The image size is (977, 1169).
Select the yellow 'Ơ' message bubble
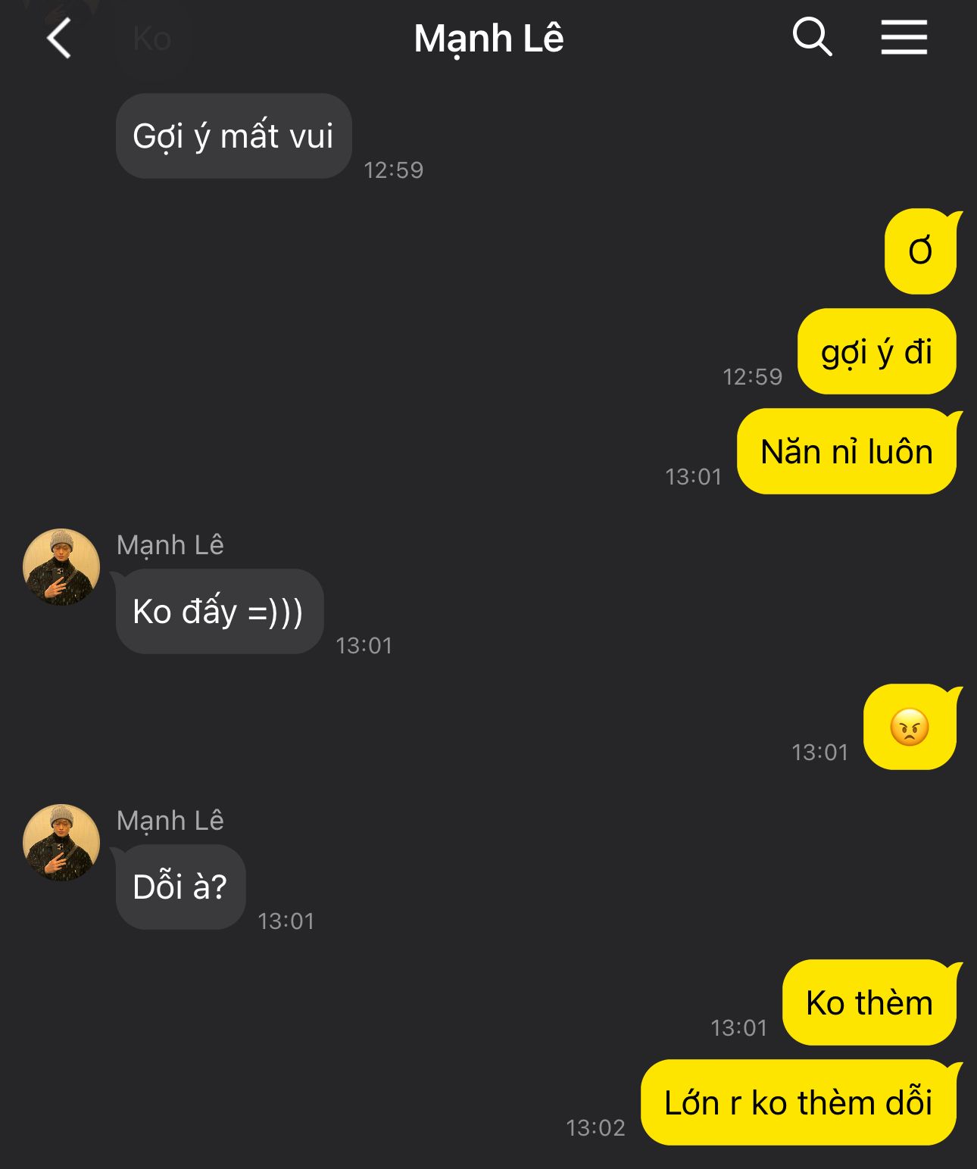922,251
